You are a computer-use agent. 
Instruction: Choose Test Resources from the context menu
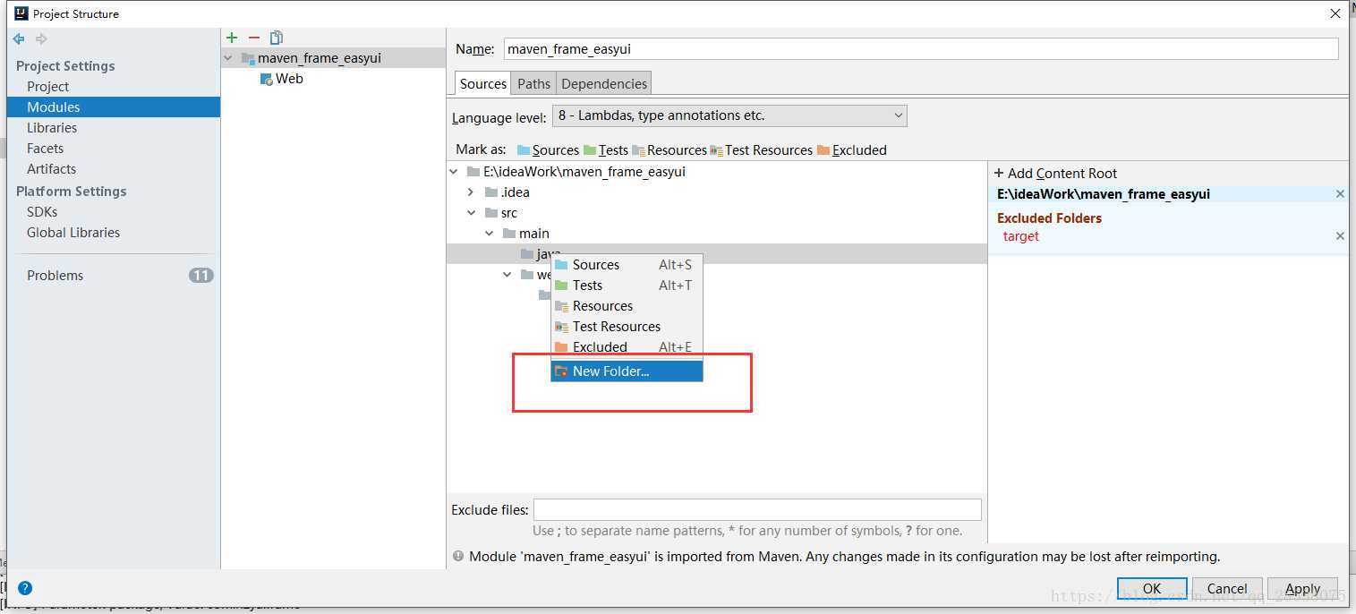(x=627, y=327)
